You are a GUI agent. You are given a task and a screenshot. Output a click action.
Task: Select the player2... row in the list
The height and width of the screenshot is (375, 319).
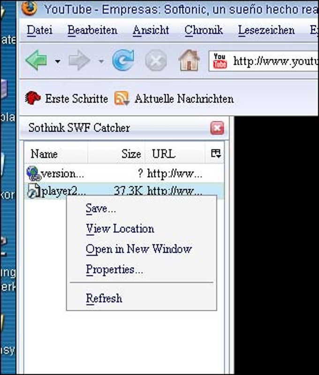[124, 191]
